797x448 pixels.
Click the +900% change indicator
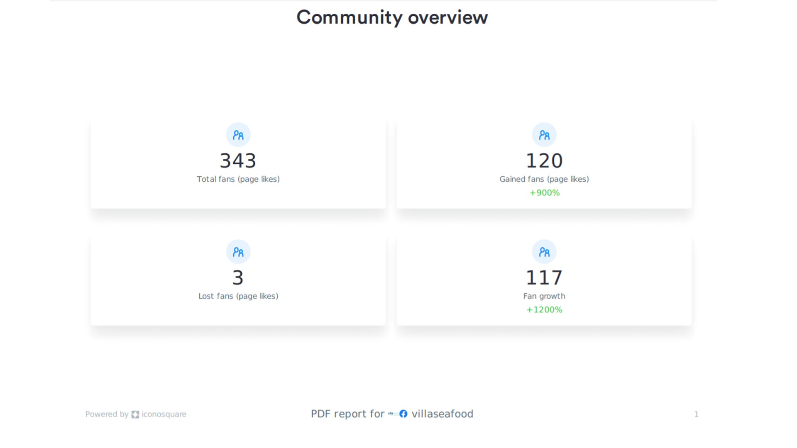click(544, 193)
